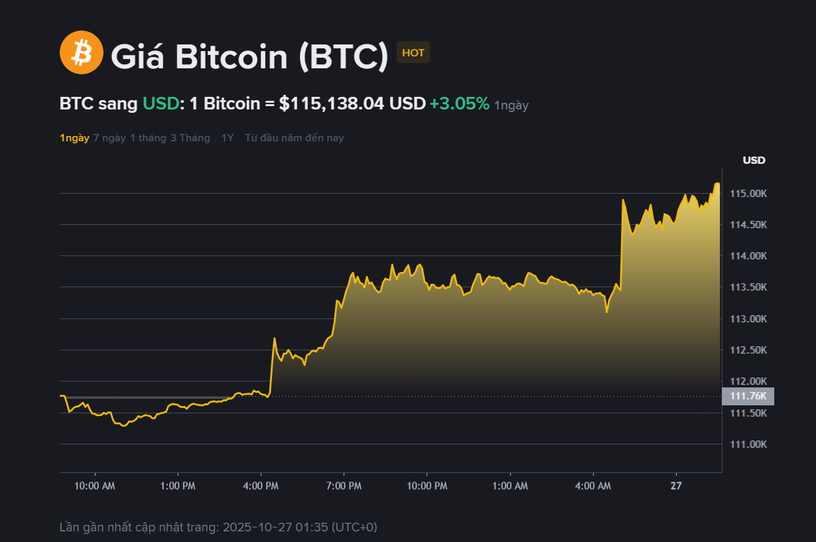Click the HOT badge next to the title

point(413,52)
